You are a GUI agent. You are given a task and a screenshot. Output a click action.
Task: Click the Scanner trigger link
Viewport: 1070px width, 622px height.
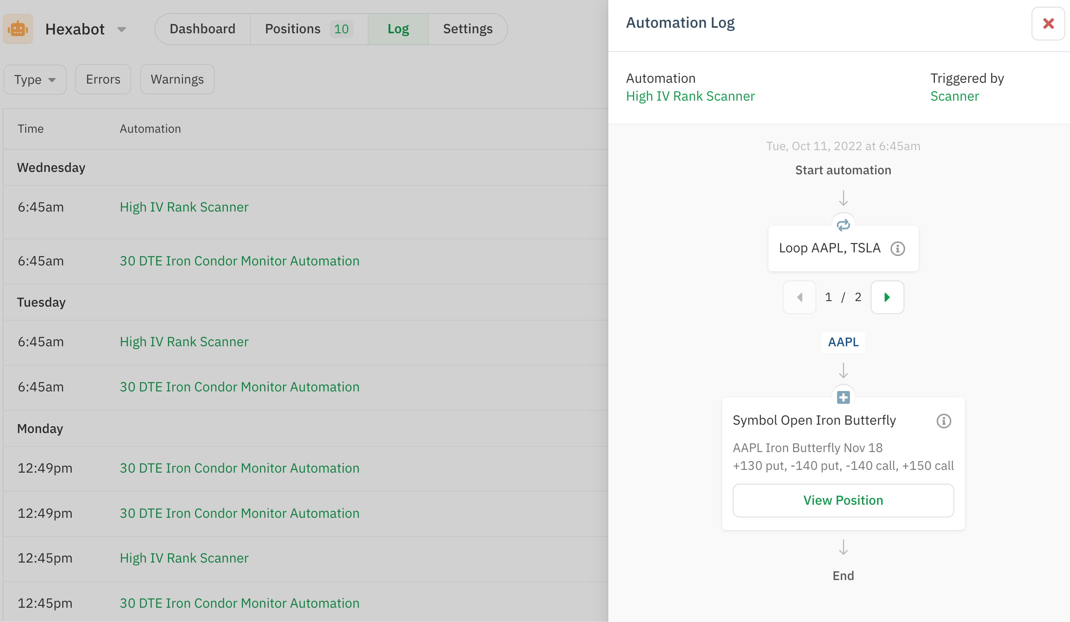[x=955, y=96]
